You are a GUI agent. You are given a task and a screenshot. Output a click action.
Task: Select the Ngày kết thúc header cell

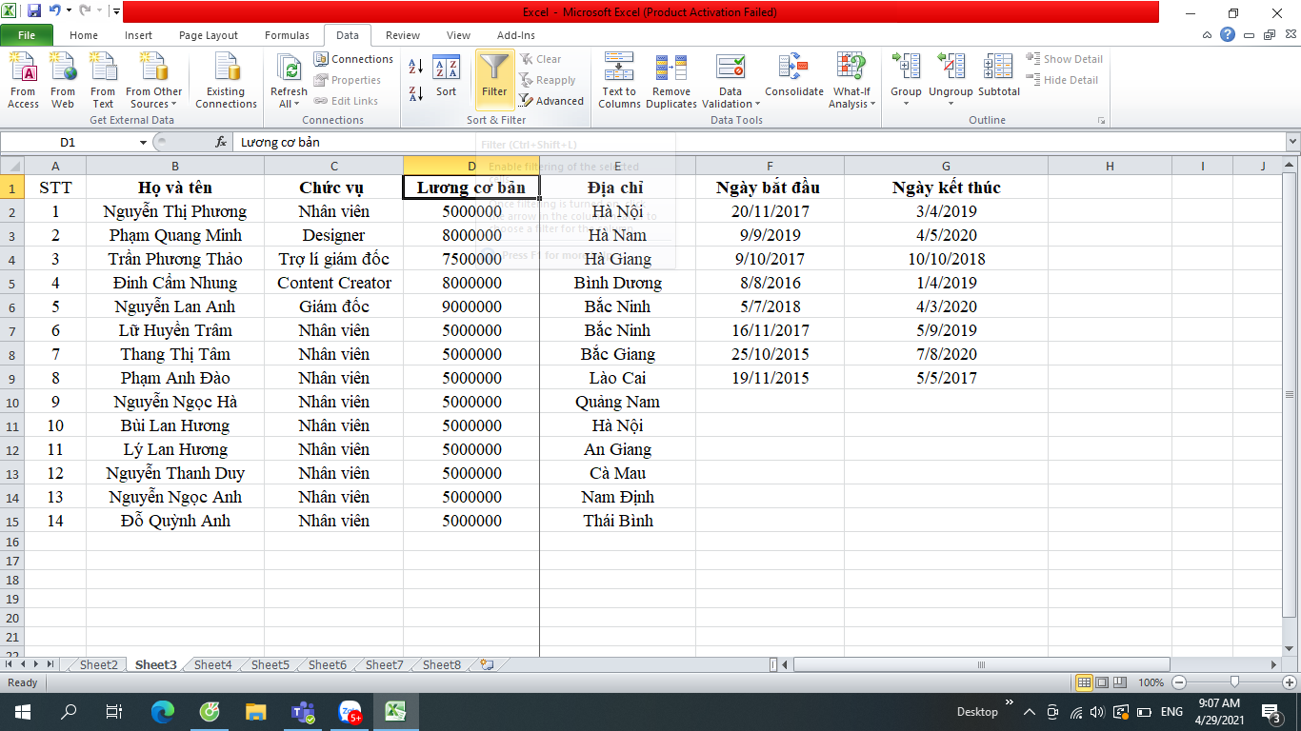click(946, 188)
